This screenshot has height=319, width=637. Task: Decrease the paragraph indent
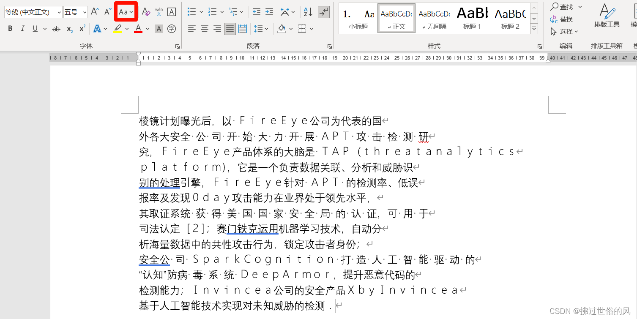[x=257, y=12]
